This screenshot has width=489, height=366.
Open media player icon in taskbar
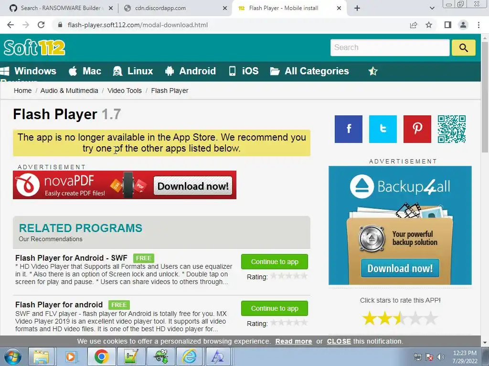click(71, 356)
